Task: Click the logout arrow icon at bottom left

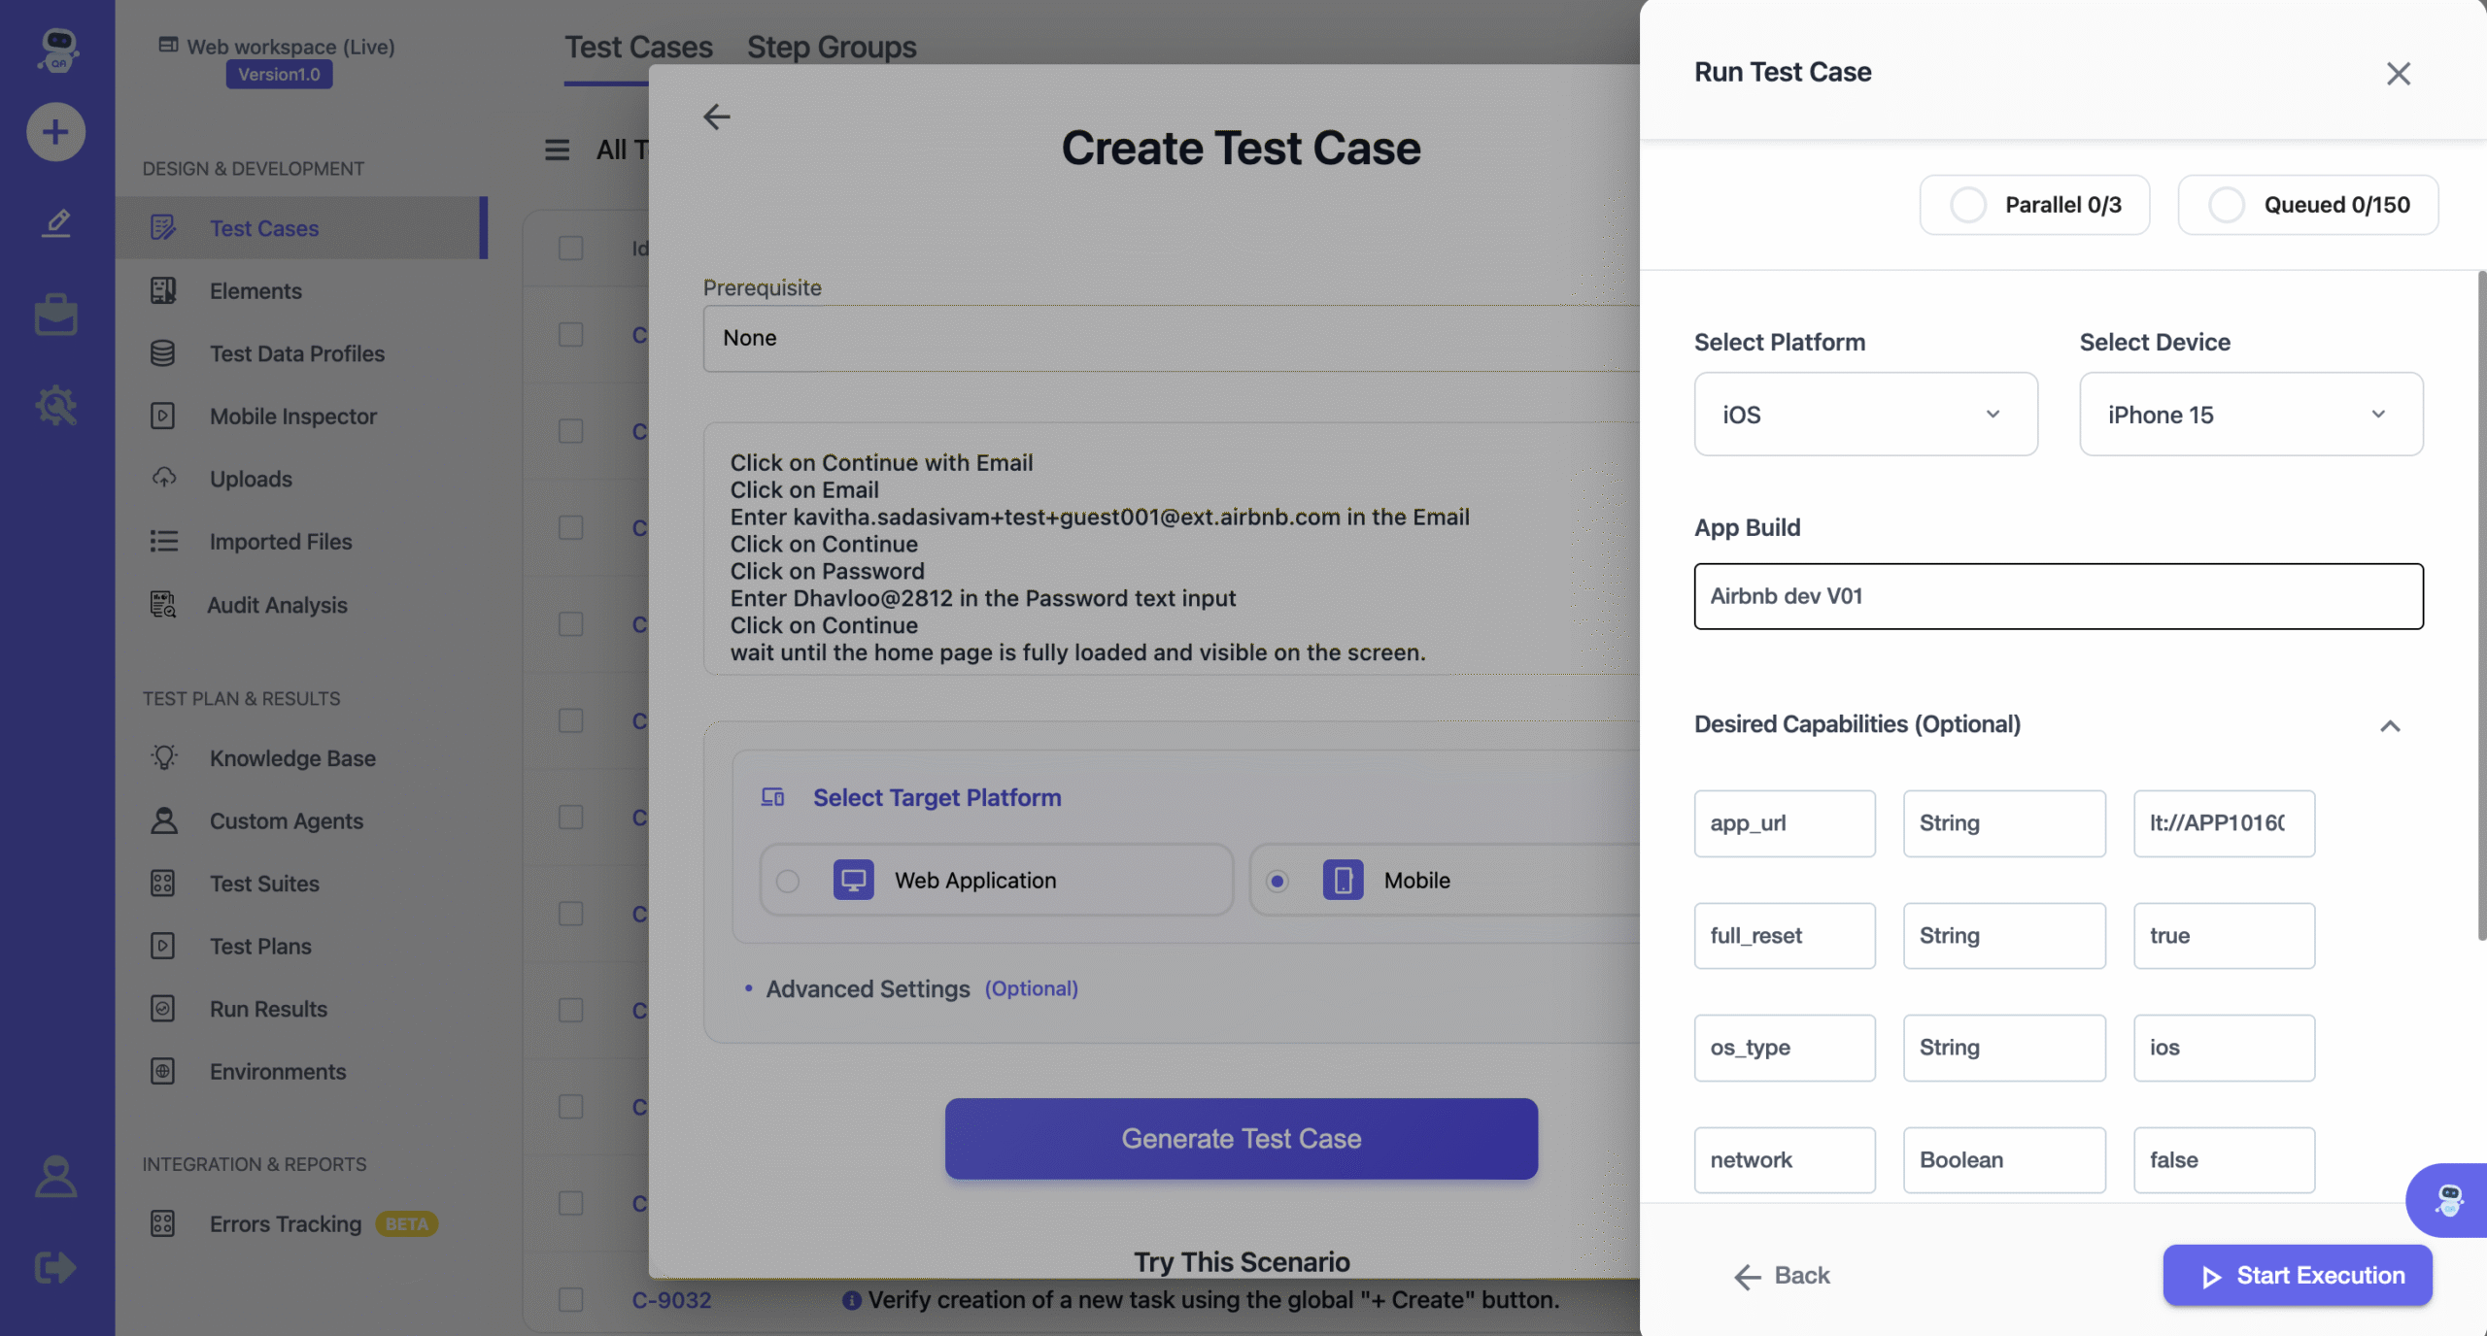Action: (x=55, y=1267)
